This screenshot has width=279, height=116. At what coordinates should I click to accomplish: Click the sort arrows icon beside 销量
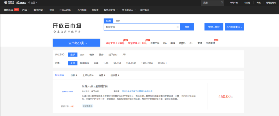click(105, 76)
